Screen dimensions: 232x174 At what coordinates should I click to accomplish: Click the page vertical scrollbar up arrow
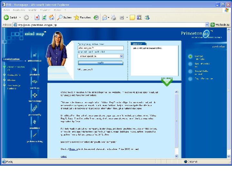point(228,30)
